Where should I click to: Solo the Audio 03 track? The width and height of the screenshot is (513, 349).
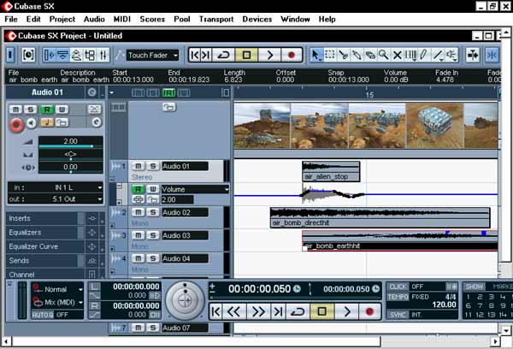(152, 235)
